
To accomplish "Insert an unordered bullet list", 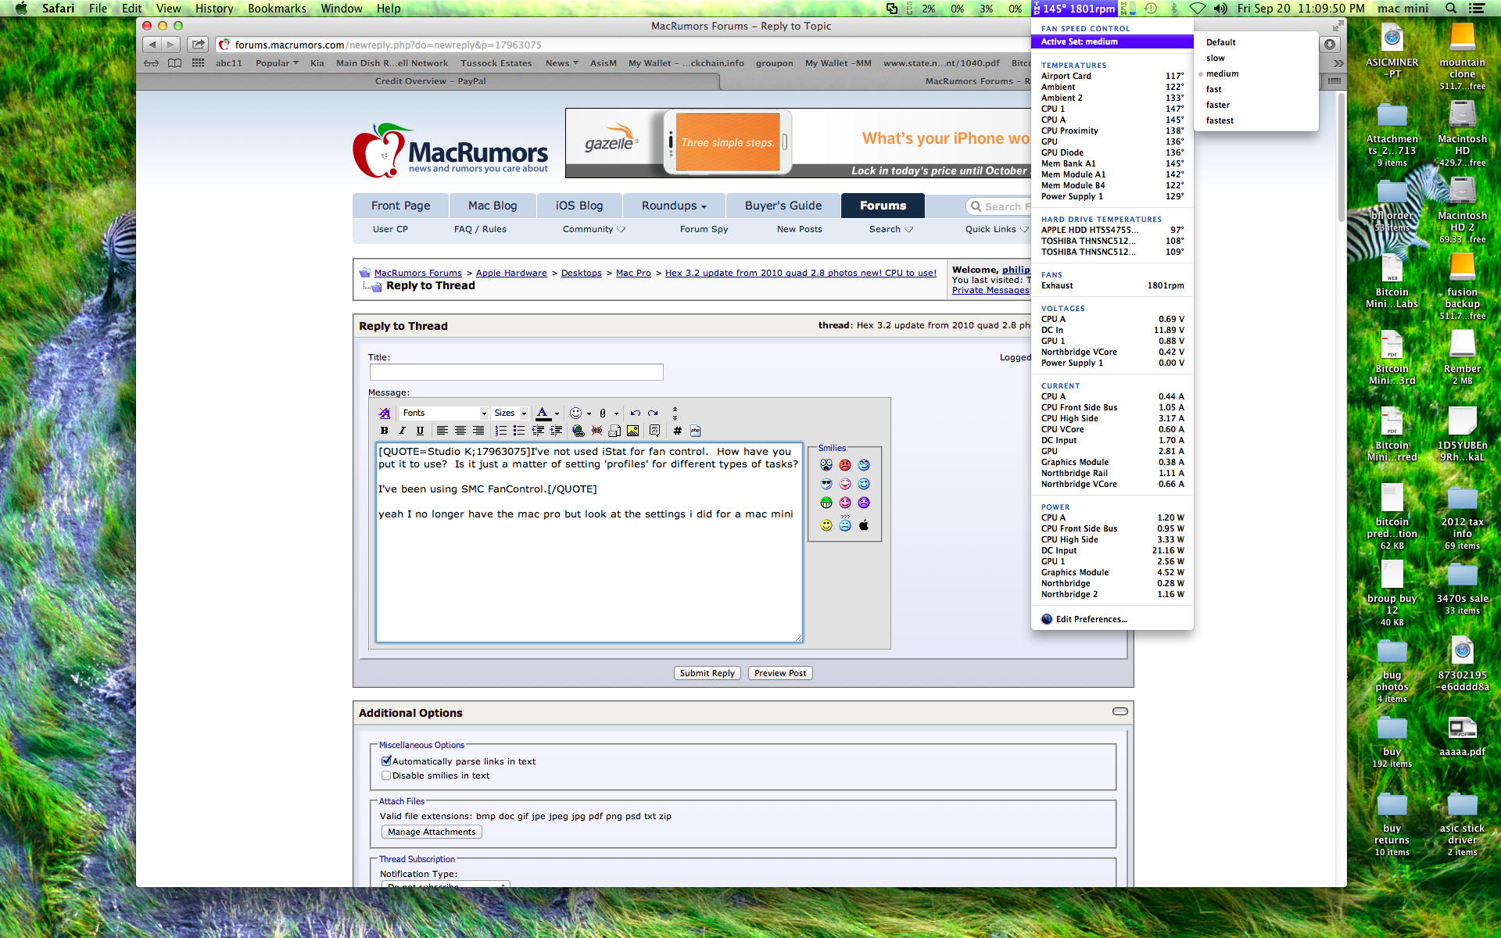I will coord(519,431).
